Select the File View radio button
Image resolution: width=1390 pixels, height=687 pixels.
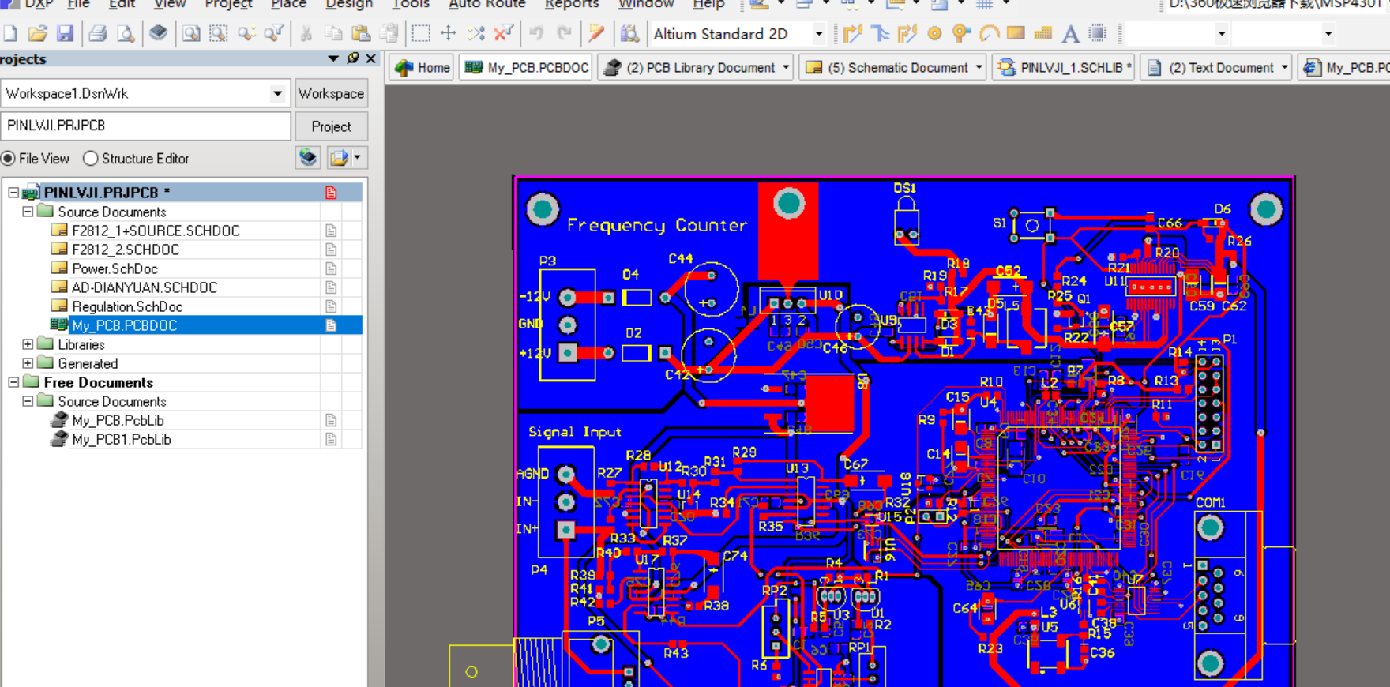coord(9,159)
